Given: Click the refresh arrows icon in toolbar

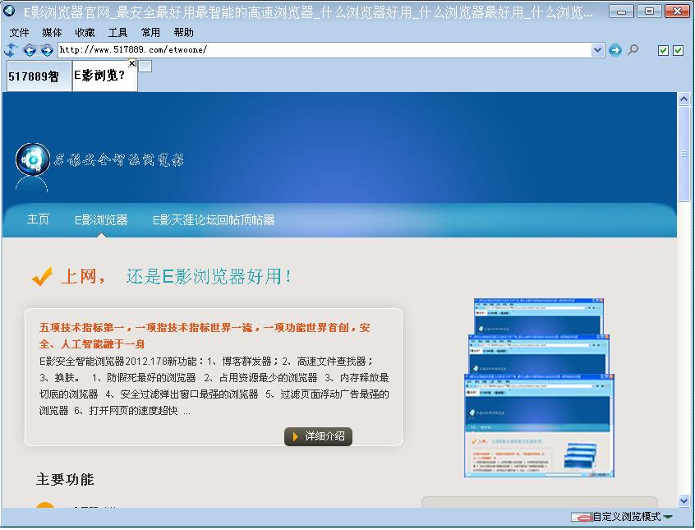Looking at the screenshot, I should pyautogui.click(x=11, y=49).
